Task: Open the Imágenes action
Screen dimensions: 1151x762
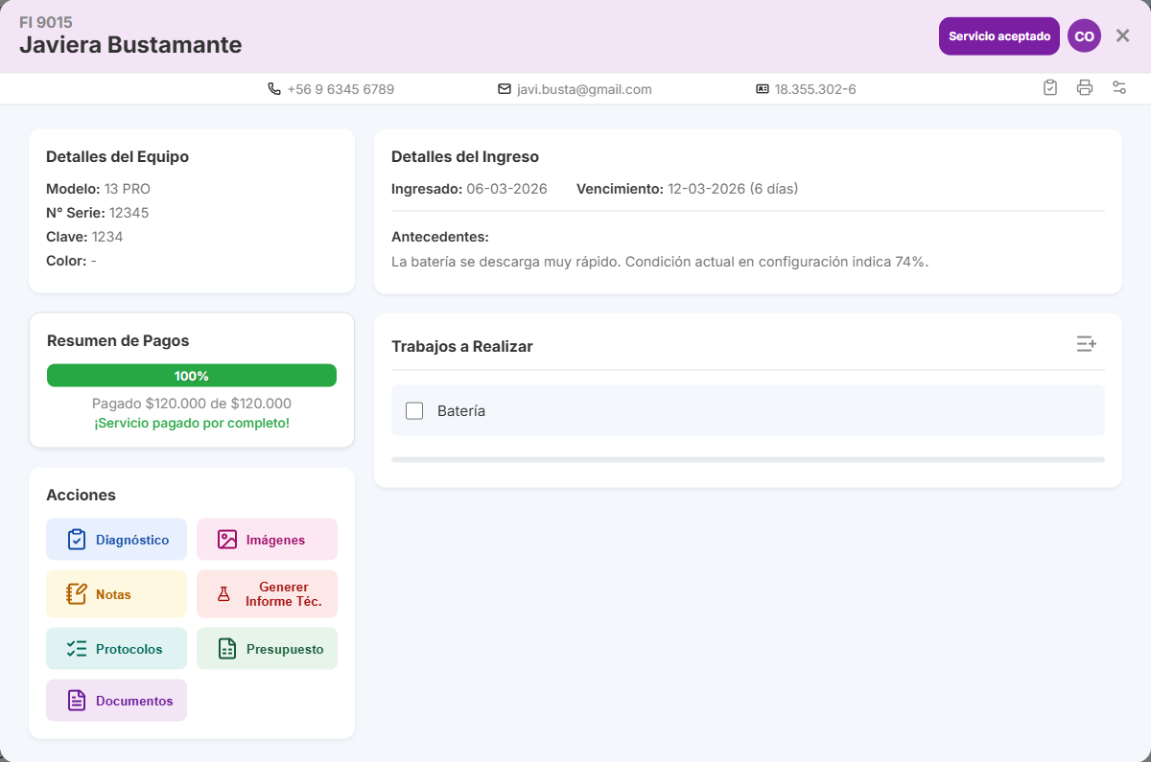Action: click(267, 540)
